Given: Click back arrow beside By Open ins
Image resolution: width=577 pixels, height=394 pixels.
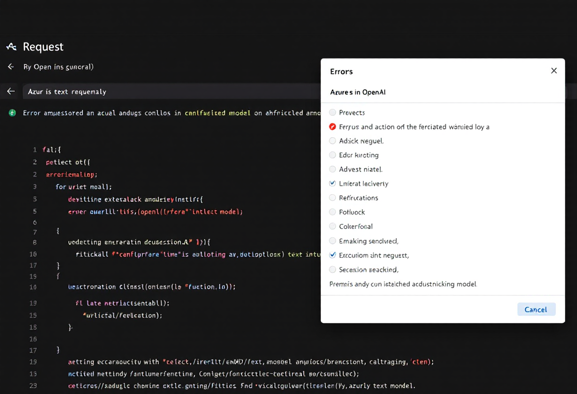Looking at the screenshot, I should tap(11, 67).
